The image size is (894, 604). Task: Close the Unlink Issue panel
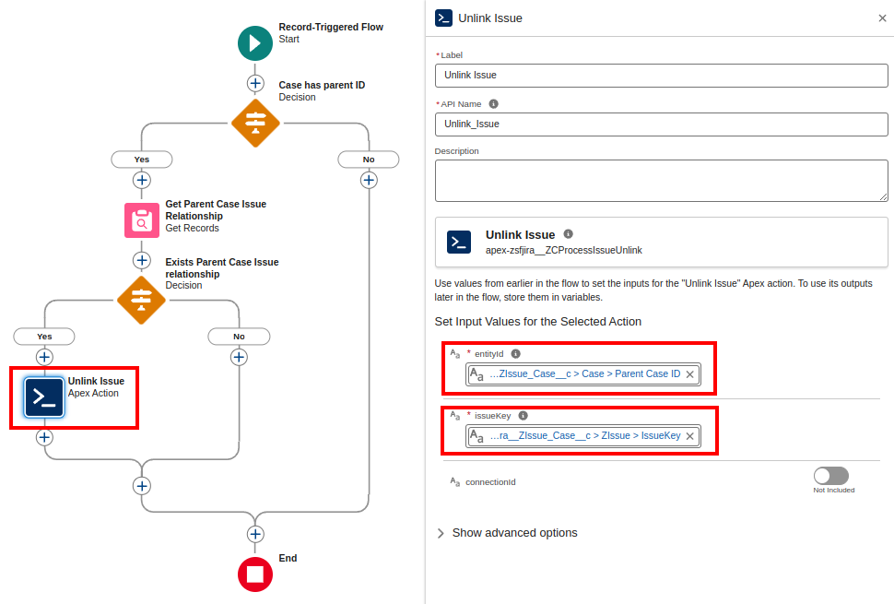882,18
